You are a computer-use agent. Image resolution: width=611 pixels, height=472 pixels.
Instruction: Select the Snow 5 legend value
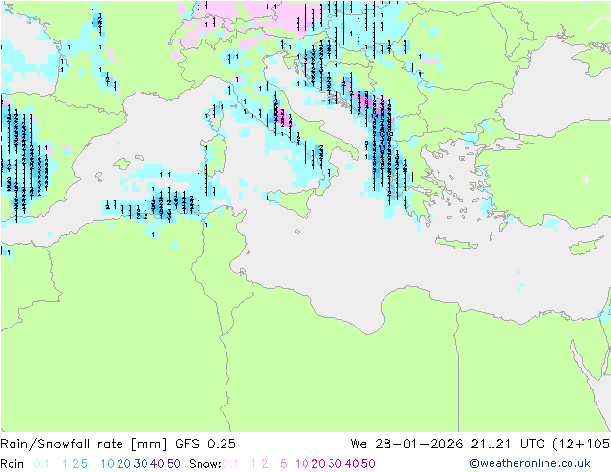tap(284, 464)
